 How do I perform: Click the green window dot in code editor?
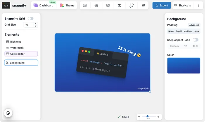tap(89, 52)
